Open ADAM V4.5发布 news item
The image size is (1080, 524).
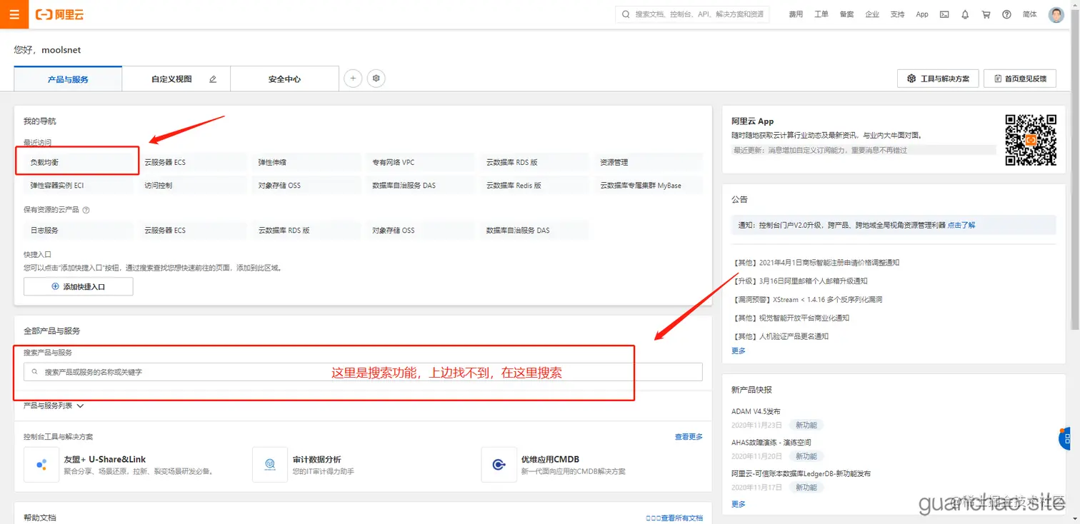756,411
